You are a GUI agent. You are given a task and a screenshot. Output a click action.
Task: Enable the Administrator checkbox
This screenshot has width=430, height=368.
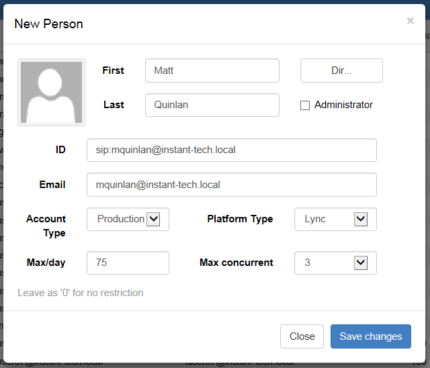[x=305, y=105]
